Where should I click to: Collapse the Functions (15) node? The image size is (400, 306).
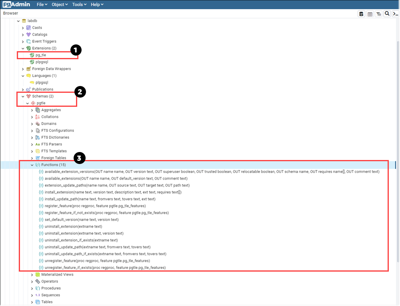[32, 164]
